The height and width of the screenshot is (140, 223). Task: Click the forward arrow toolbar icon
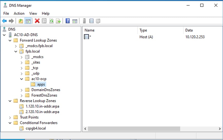tap(11, 21)
